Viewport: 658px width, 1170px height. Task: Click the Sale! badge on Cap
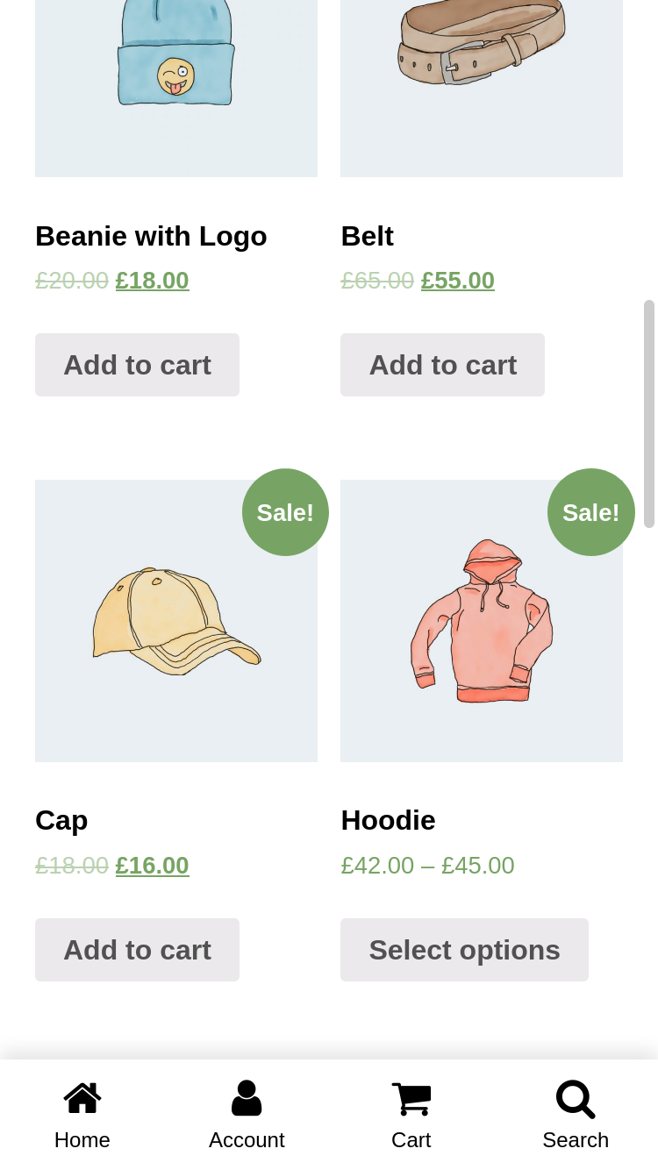click(x=285, y=512)
